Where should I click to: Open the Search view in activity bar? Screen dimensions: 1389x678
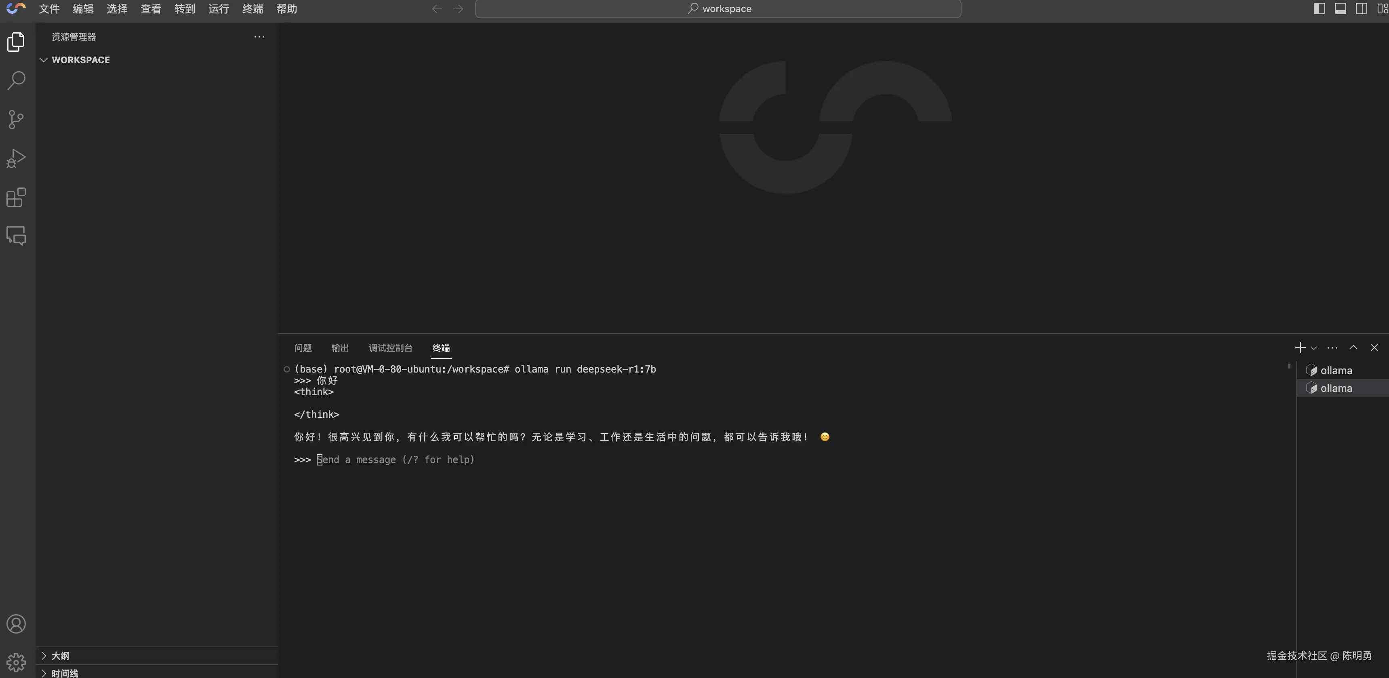(16, 81)
